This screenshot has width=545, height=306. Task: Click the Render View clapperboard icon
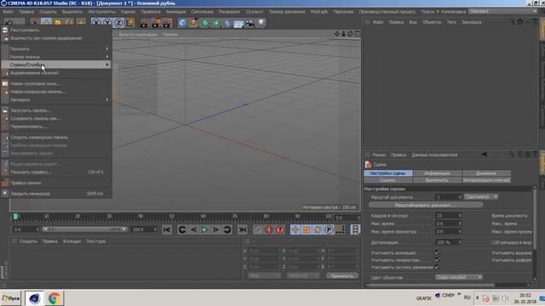pos(144,23)
